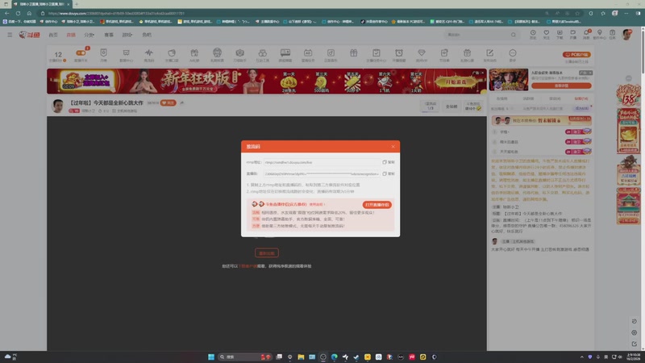Close the orange stream key dialog
The image size is (645, 363).
coord(393,147)
